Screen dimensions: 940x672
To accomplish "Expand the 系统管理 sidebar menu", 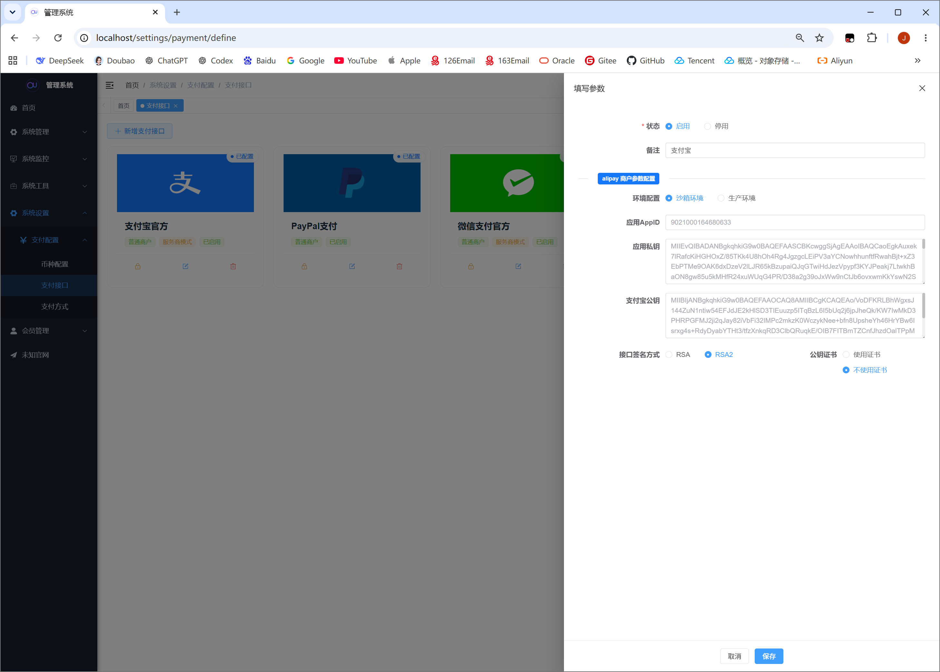I will [x=49, y=132].
